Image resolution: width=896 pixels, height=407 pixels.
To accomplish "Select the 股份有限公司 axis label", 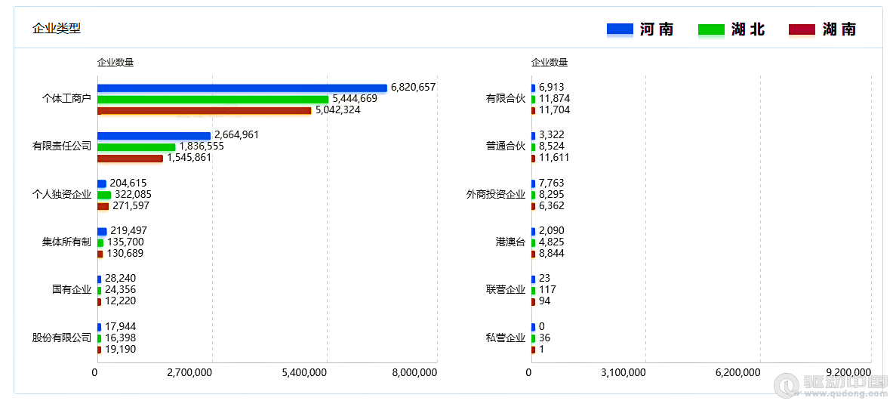I will [x=61, y=338].
